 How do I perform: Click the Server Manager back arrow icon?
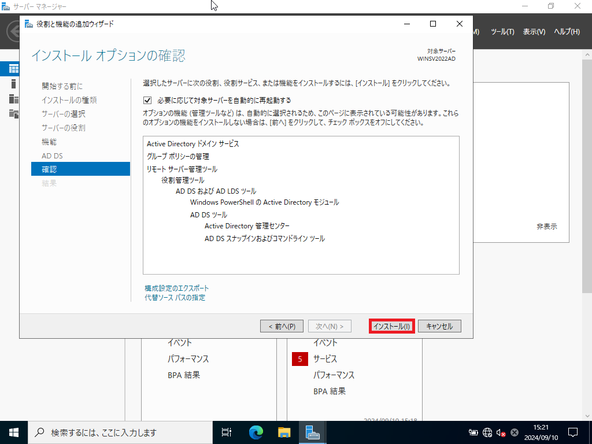(x=14, y=32)
